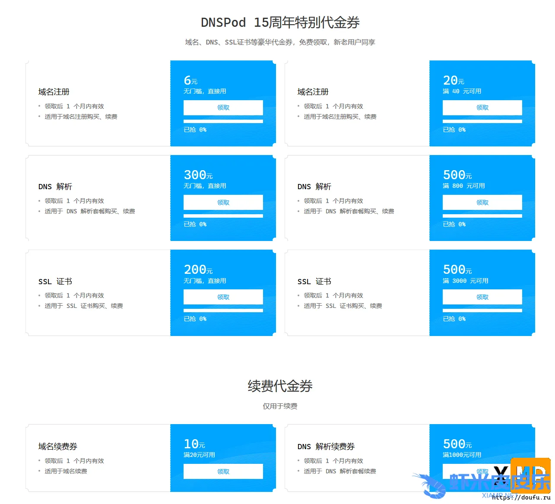The image size is (555, 504).
Task: Click '200元' amount text
Action: (x=198, y=270)
